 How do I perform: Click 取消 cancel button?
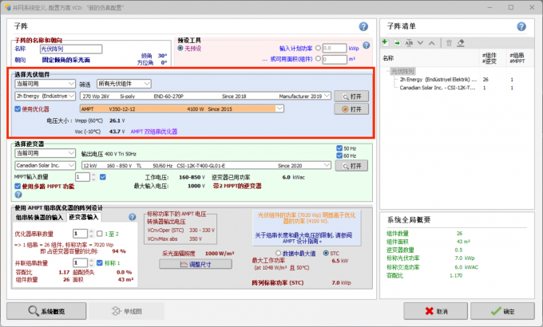[x=436, y=311]
